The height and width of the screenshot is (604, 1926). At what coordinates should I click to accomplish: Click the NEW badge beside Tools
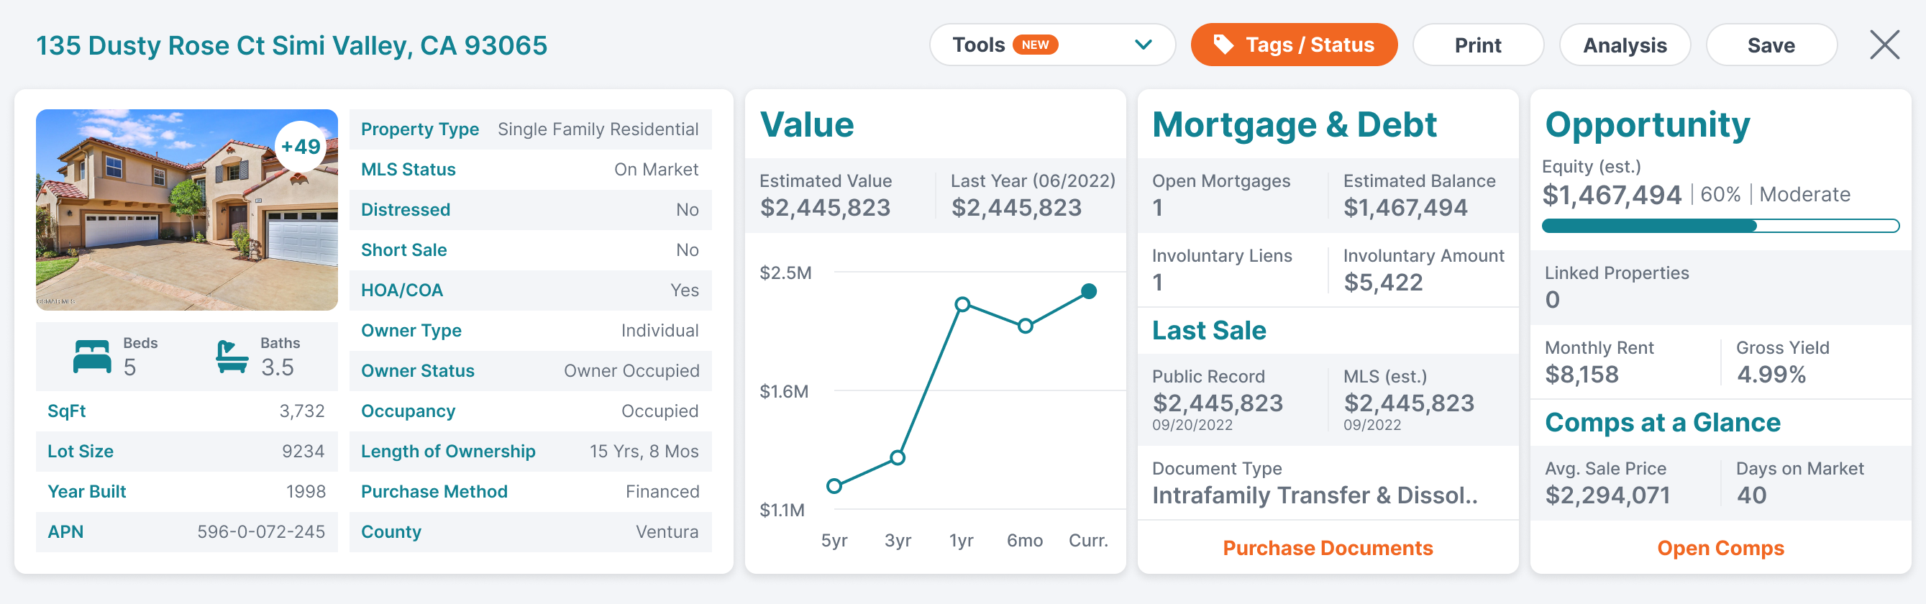[1035, 45]
